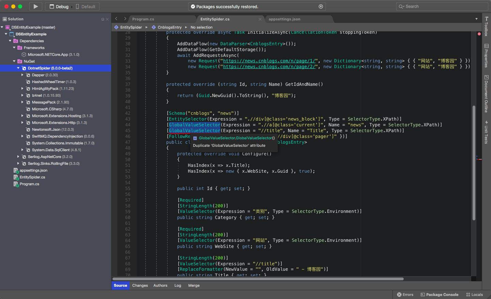The width and height of the screenshot is (491, 299).
Task: Open CnblogsEntry in the breadcrumb bar
Action: pyautogui.click(x=169, y=27)
